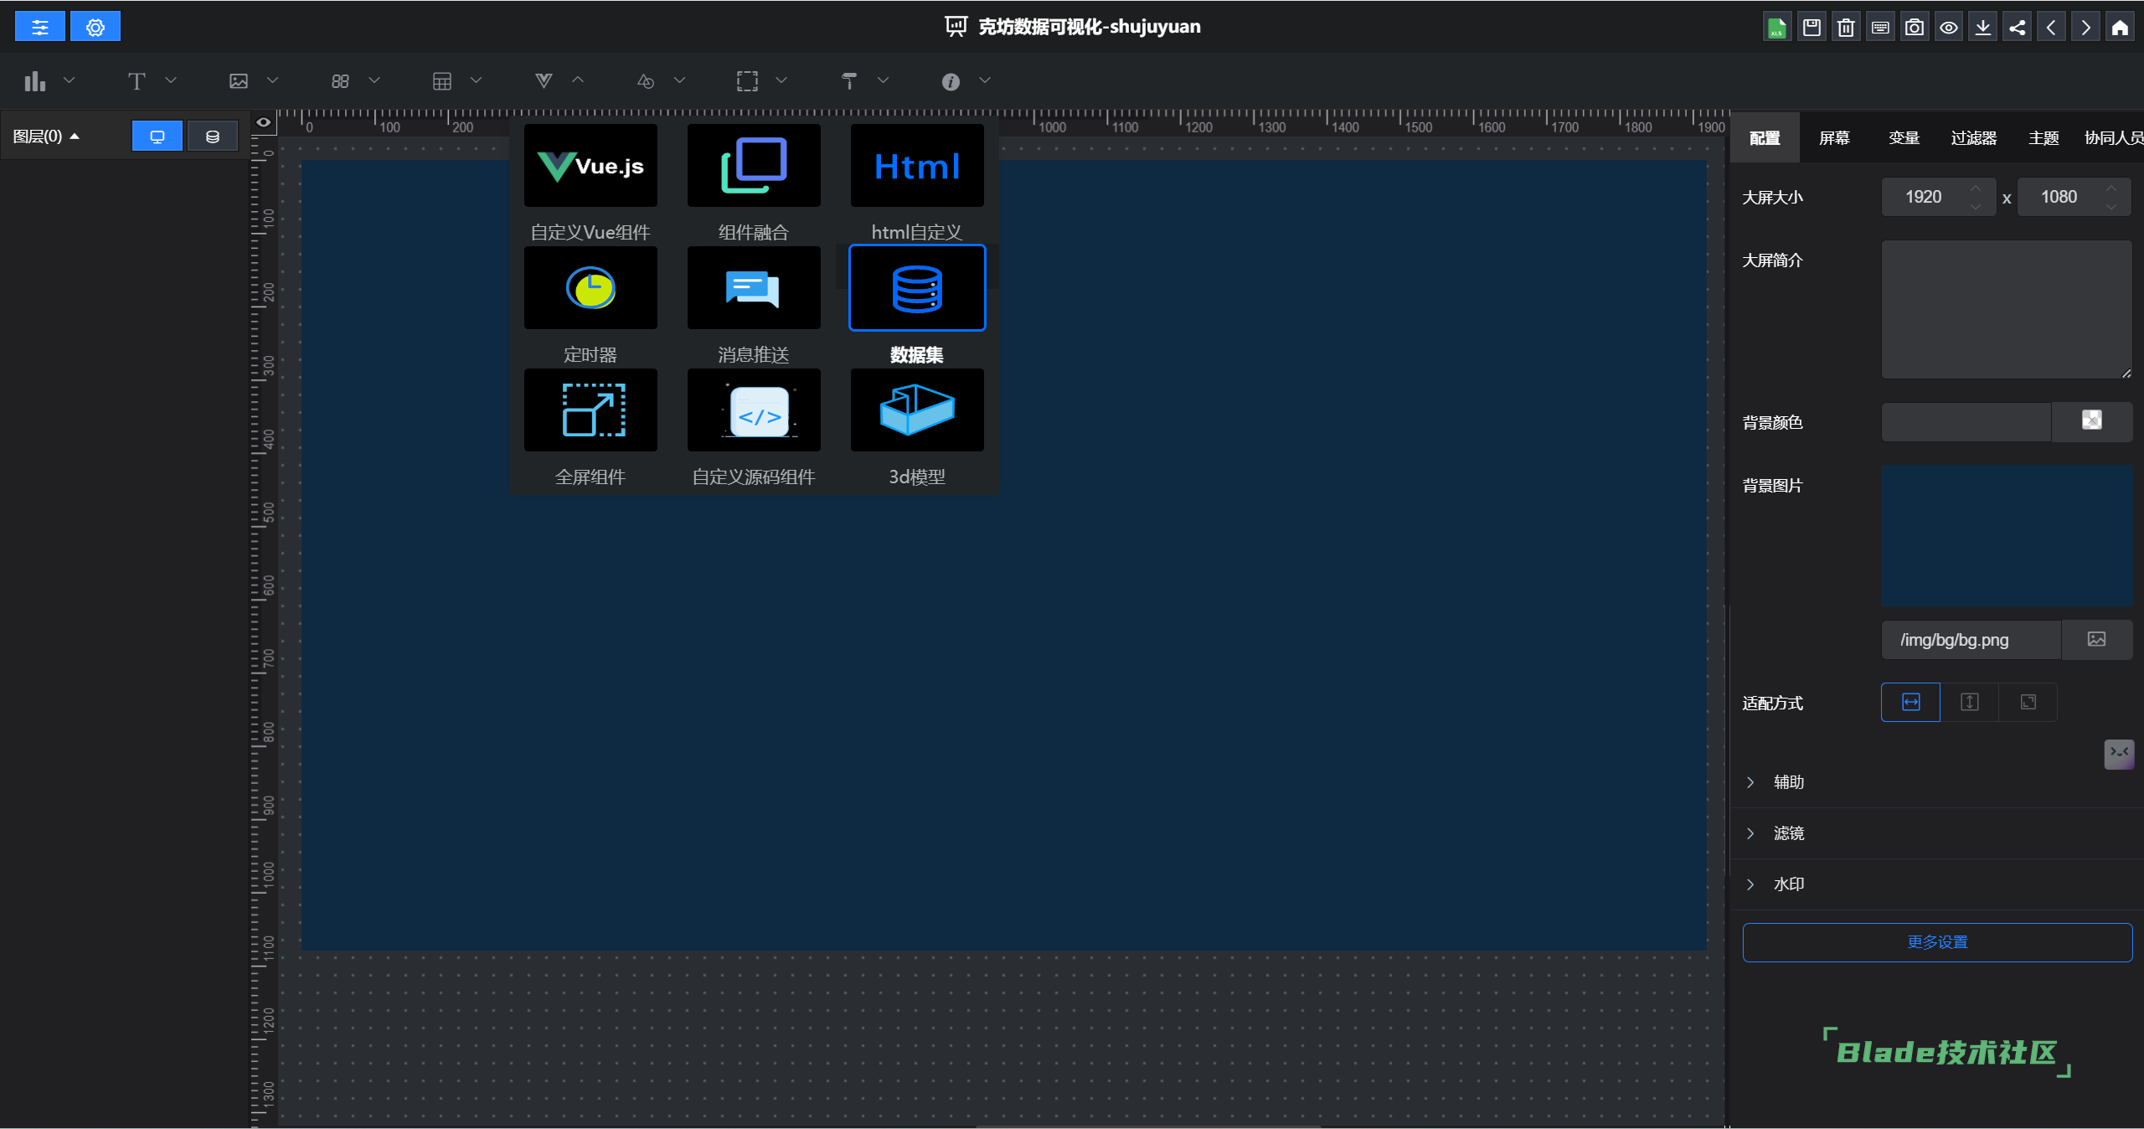The height and width of the screenshot is (1129, 2144).
Task: Add the 定时器 timer component
Action: [590, 288]
